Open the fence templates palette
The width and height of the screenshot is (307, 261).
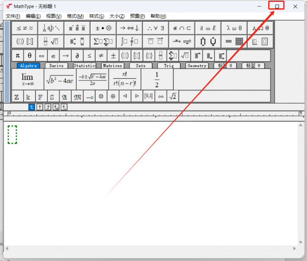25,42
